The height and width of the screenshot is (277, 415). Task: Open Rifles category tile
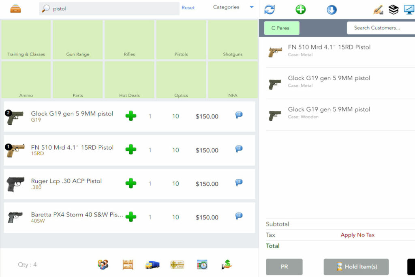pos(129,40)
